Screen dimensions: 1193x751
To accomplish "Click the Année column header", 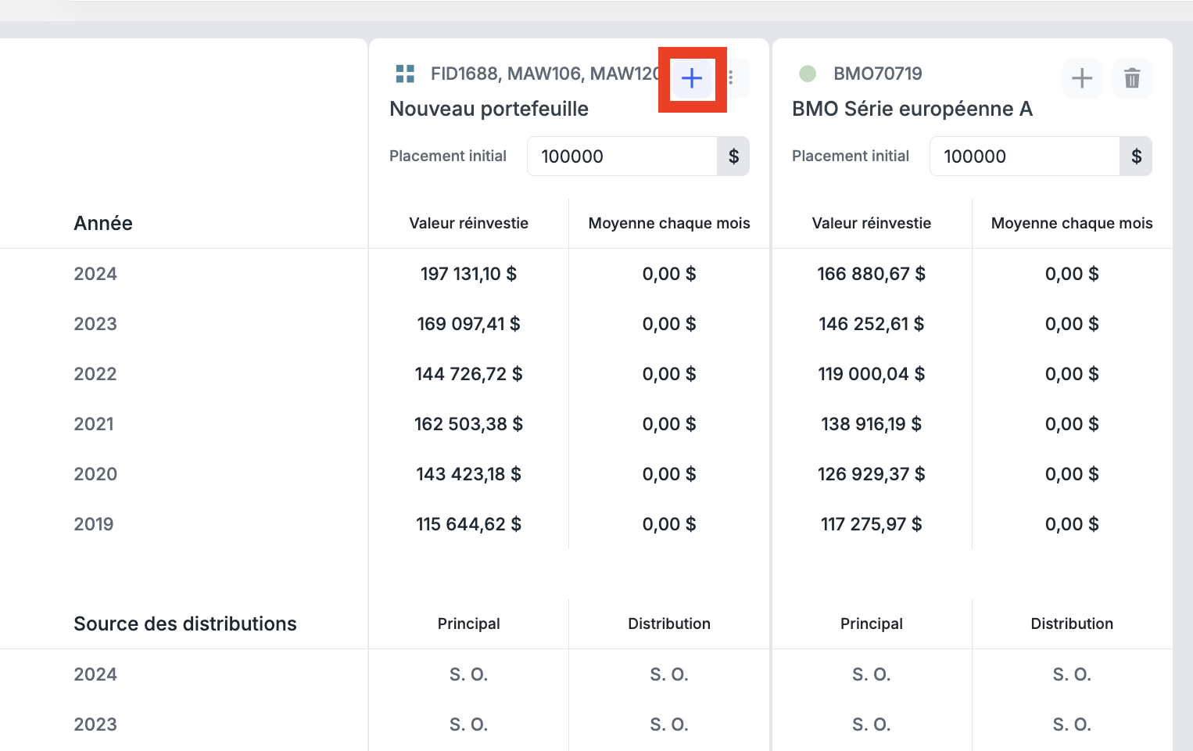I will (x=103, y=223).
